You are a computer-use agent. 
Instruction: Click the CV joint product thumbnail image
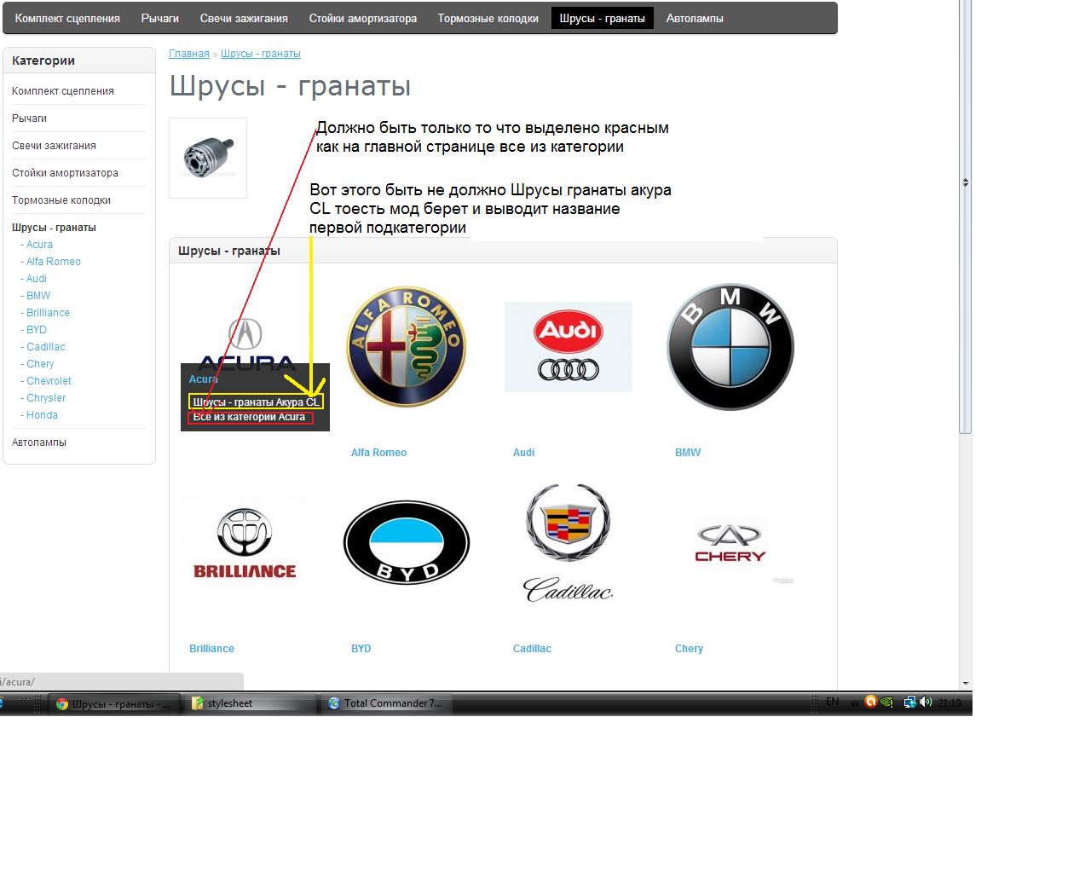click(208, 158)
